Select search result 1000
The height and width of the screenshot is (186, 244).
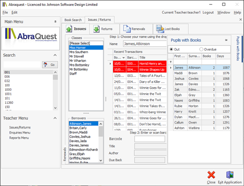click(28, 90)
